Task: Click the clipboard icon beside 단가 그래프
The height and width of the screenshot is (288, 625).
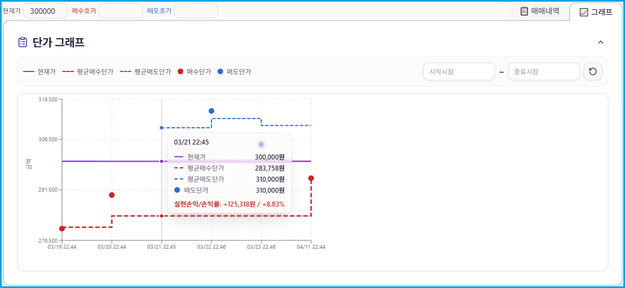Action: click(23, 42)
